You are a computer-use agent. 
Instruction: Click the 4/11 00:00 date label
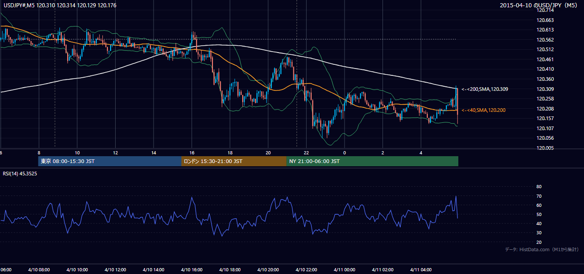[x=345, y=269]
